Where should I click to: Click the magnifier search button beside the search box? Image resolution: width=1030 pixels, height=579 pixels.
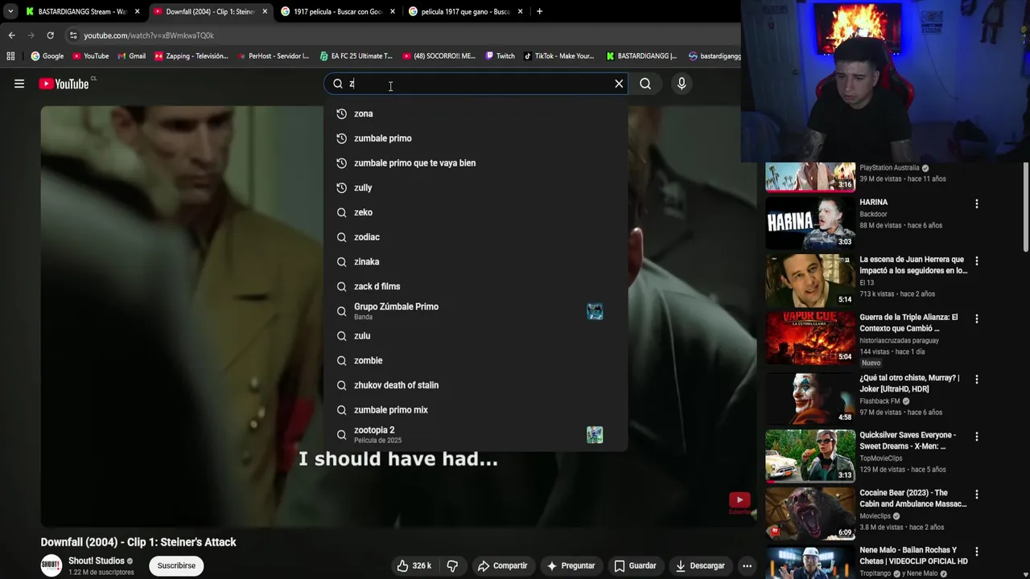pos(645,84)
